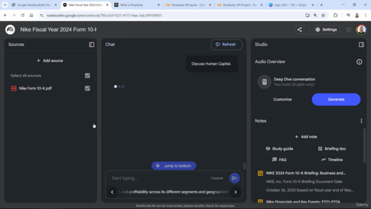Open the Google account avatar

[361, 30]
